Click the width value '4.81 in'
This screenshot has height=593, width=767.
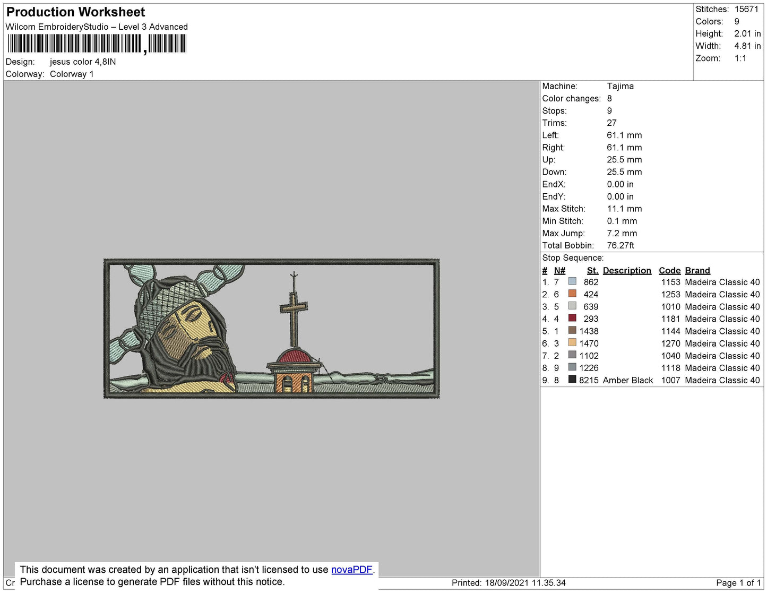click(x=747, y=46)
